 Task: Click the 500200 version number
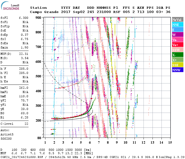pos(6,139)
